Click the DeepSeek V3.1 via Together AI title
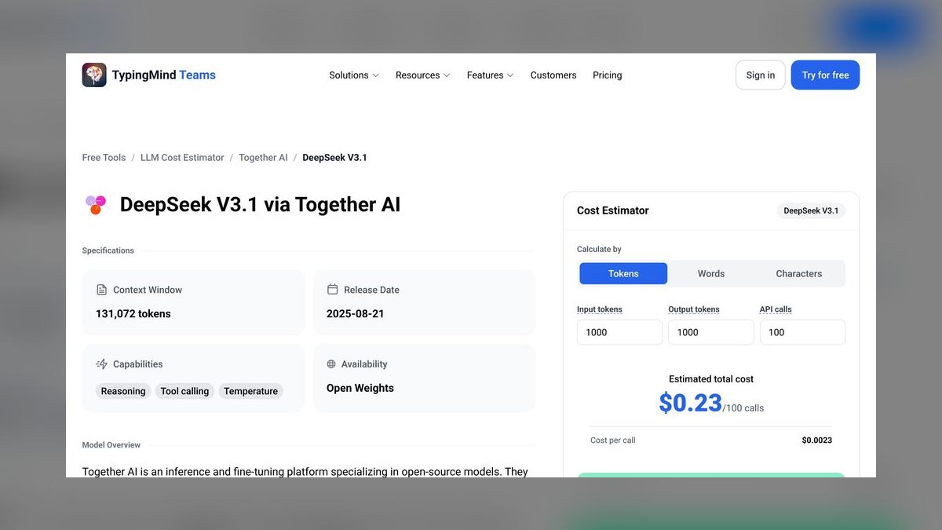 [x=260, y=205]
